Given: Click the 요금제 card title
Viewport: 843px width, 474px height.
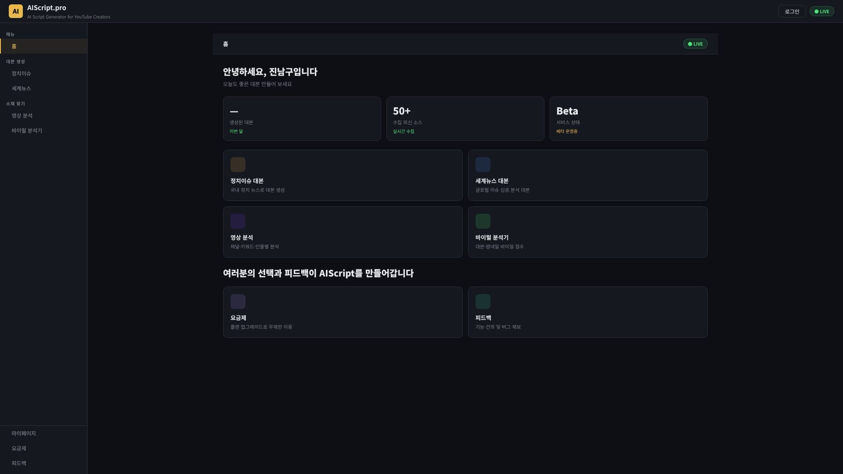Looking at the screenshot, I should 238,318.
